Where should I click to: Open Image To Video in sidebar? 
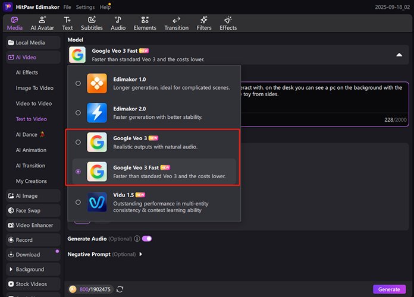tap(34, 88)
